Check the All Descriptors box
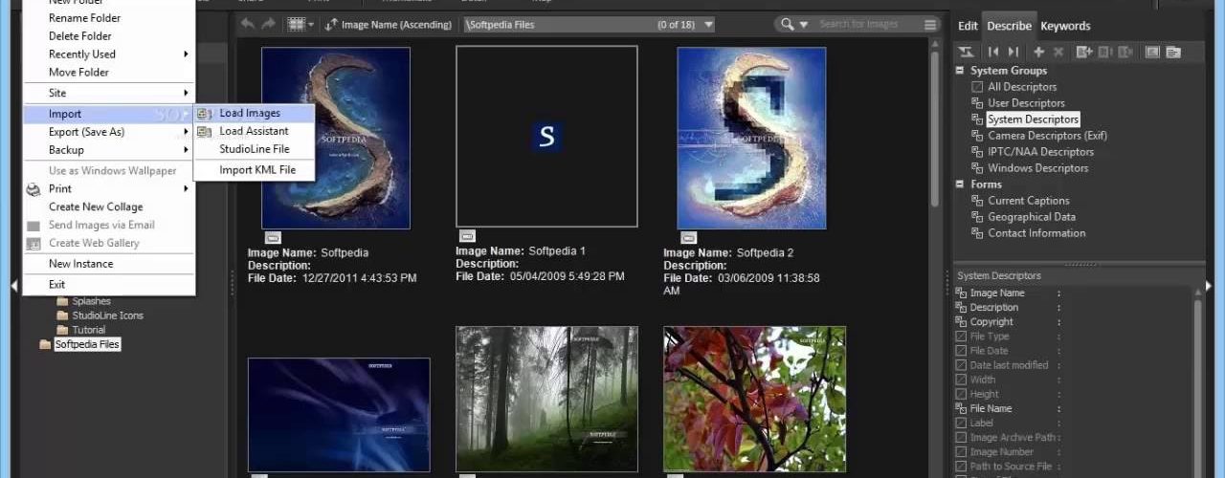 [977, 87]
